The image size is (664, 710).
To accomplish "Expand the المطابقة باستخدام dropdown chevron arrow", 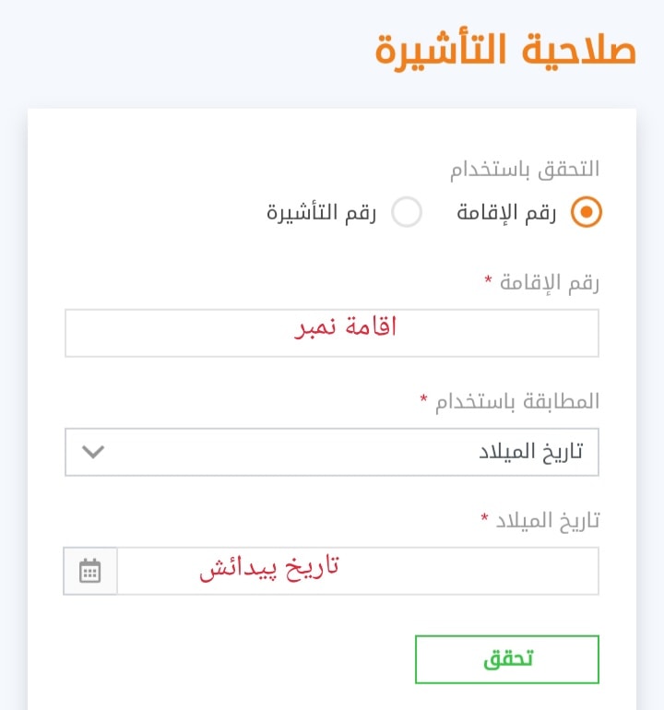I will tap(93, 452).
